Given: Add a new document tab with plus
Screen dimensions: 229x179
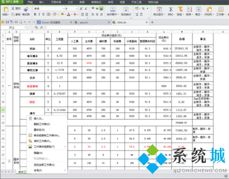Looking at the screenshot, I should pos(152,22).
